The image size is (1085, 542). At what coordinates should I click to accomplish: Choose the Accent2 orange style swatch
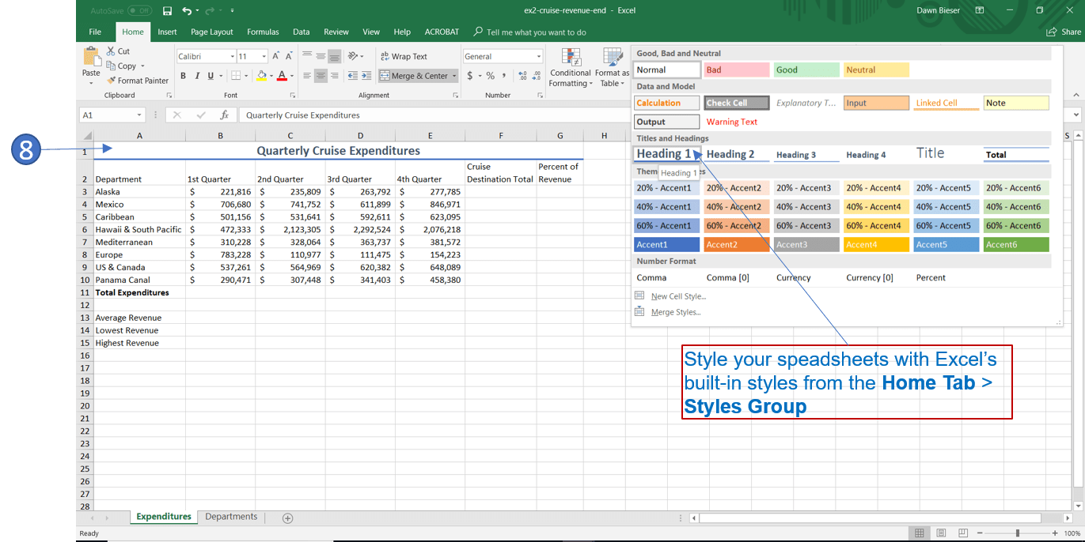coord(736,245)
